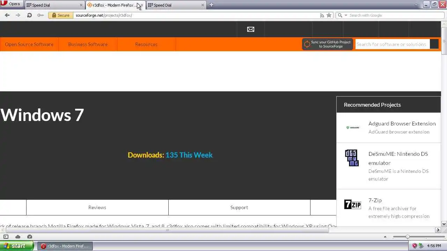
Task: Open the Windows start menu
Action: click(16, 246)
